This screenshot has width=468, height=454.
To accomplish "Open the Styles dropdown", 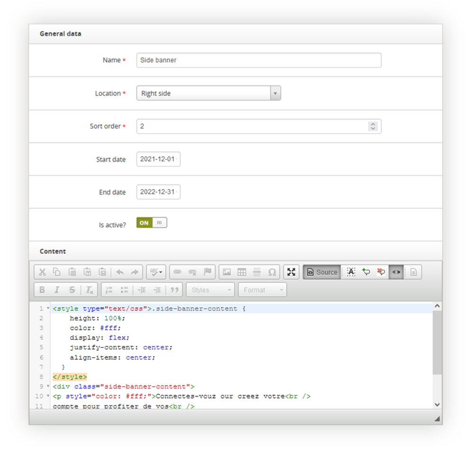I will 210,290.
